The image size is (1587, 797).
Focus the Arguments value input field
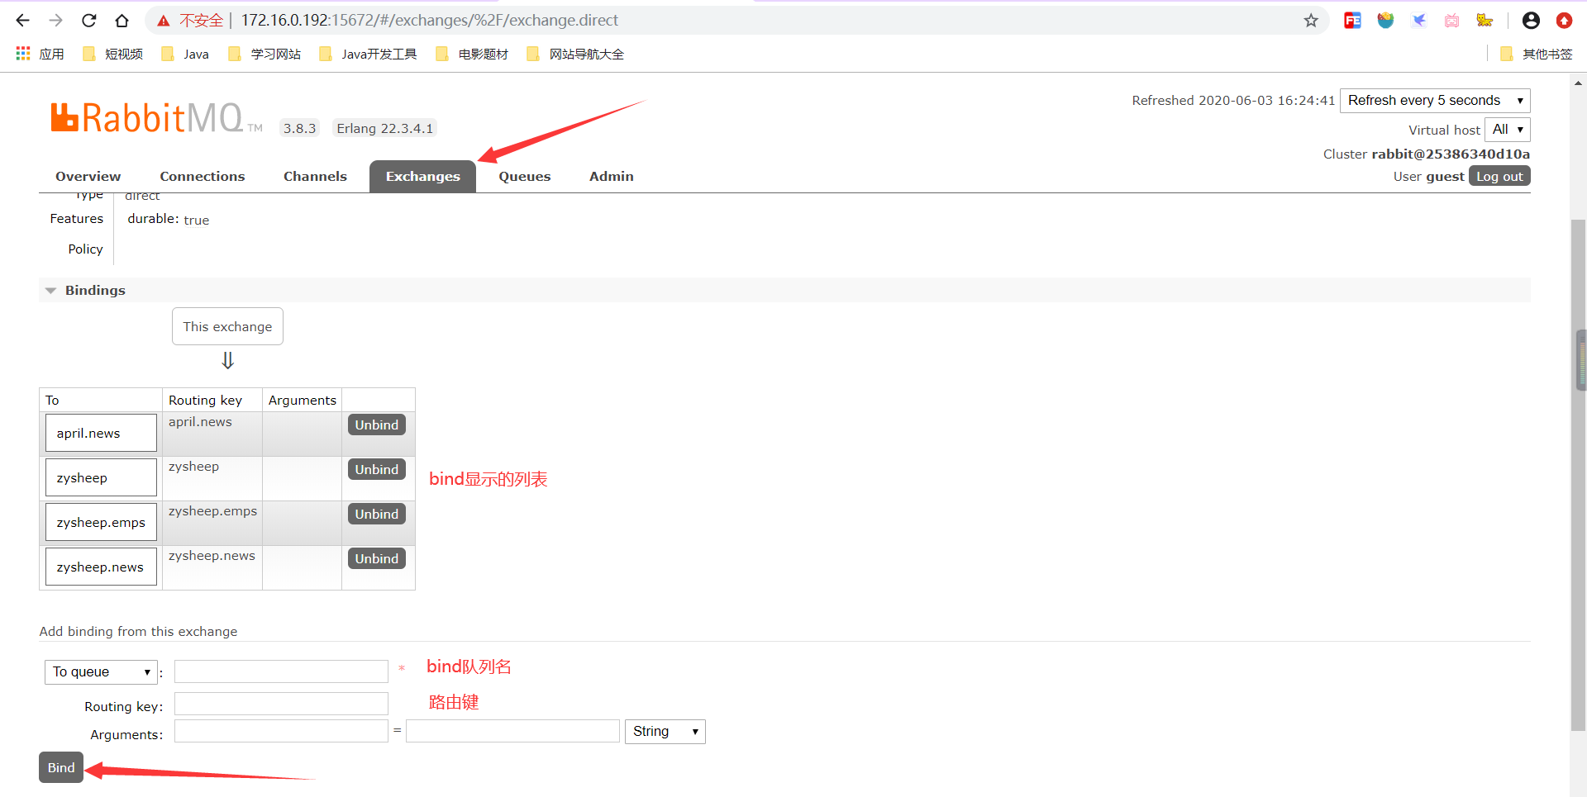coord(512,731)
